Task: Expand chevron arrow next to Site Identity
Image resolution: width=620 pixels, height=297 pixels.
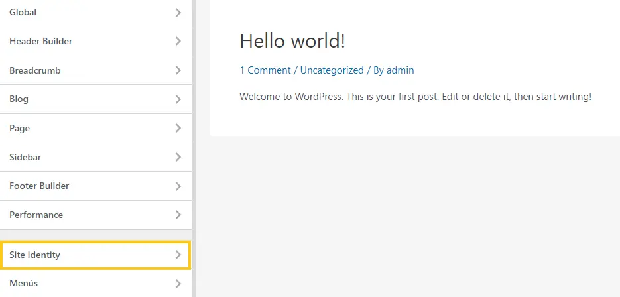Action: click(178, 255)
